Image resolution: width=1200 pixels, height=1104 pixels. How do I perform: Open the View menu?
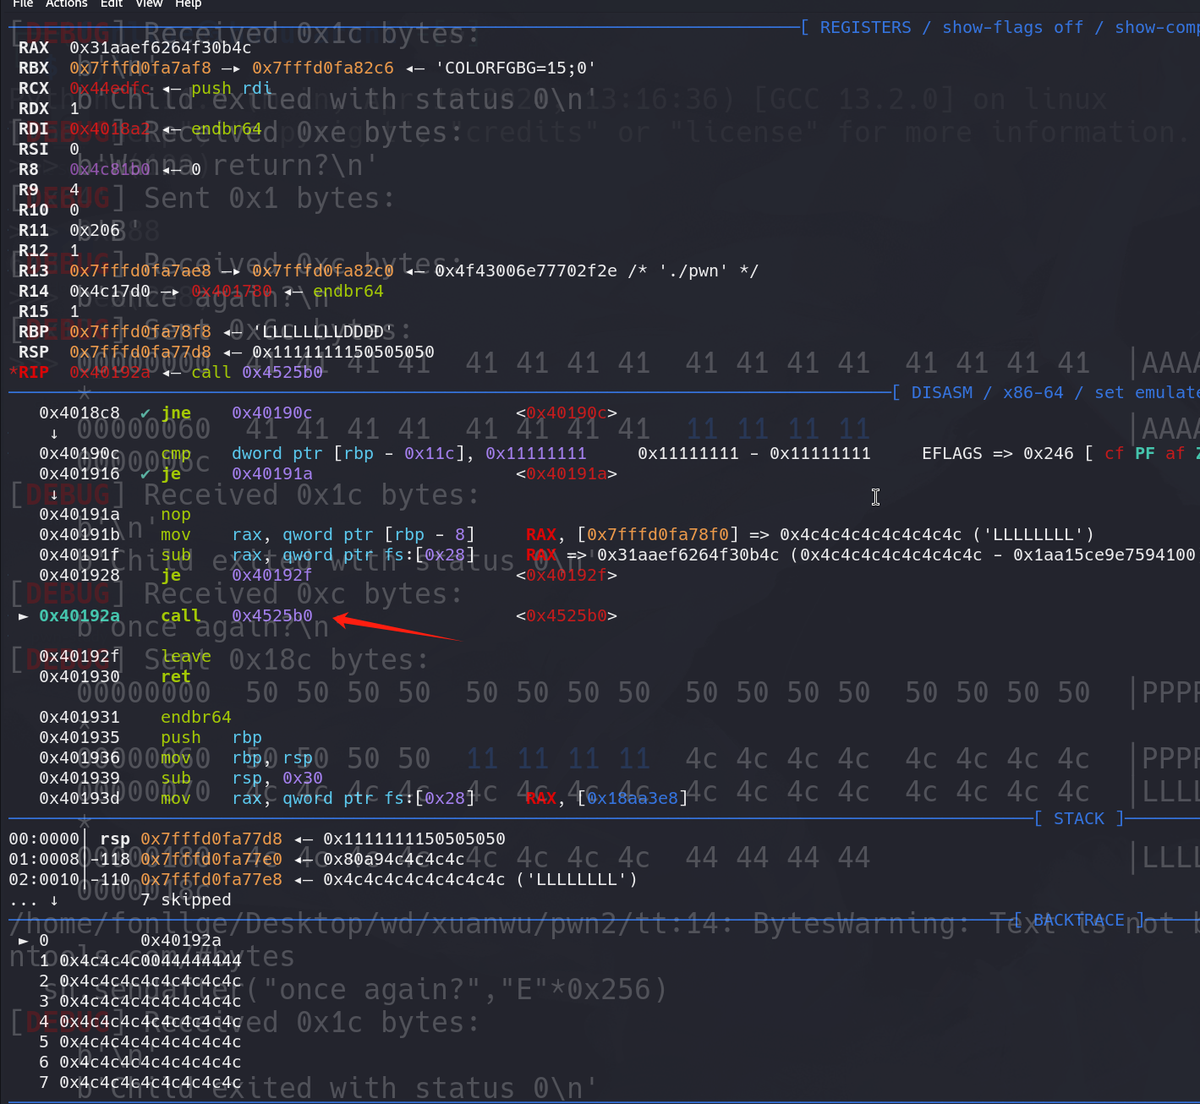[x=149, y=3]
